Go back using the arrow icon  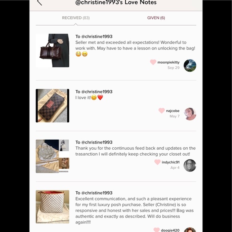coord(40,2)
